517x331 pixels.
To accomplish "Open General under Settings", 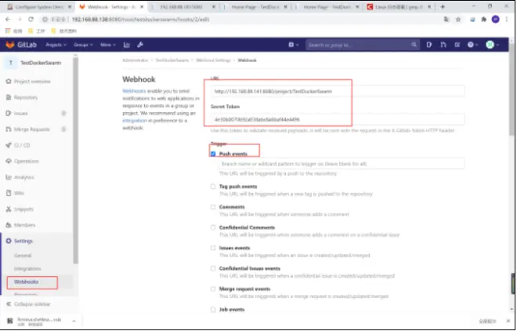I will pyautogui.click(x=23, y=256).
